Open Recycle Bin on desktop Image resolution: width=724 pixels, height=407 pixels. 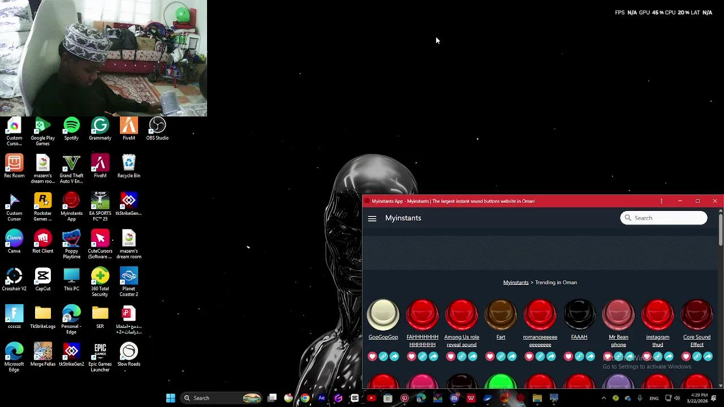point(129,167)
